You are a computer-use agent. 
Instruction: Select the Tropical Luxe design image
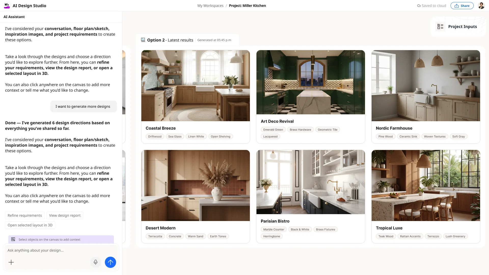[426, 185]
